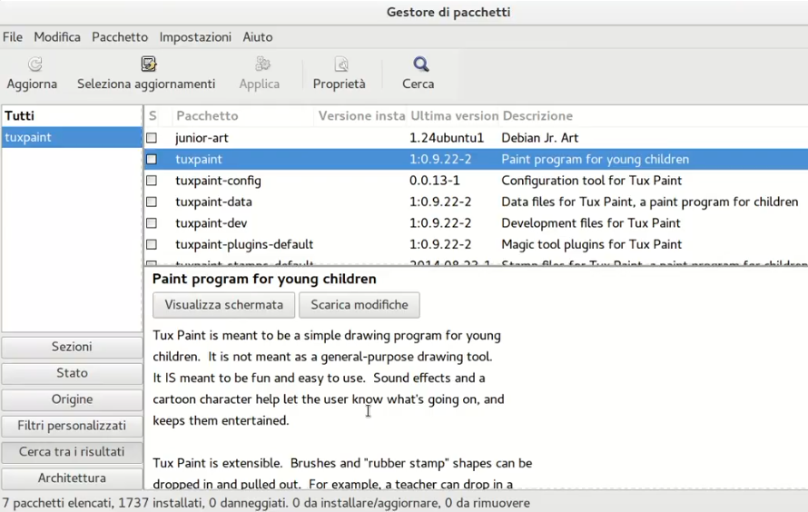Open Proprietà from the toolbar

pyautogui.click(x=340, y=64)
